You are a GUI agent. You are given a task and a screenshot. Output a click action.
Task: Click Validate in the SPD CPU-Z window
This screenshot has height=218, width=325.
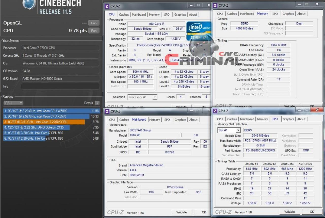289,212
